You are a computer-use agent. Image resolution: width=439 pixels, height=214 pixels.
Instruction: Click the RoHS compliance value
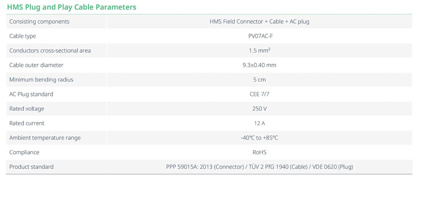coord(259,153)
